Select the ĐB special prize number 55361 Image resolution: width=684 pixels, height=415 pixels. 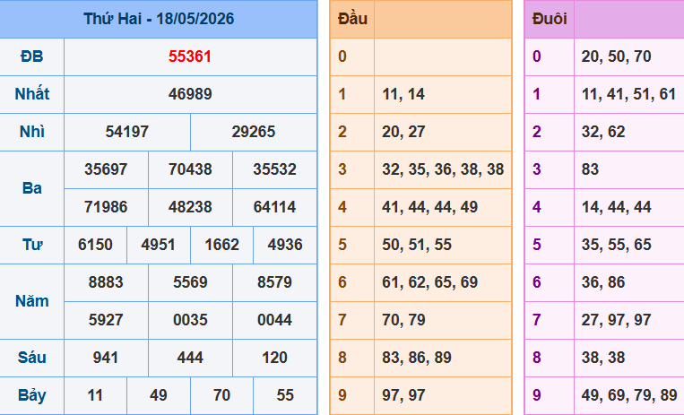coord(190,56)
